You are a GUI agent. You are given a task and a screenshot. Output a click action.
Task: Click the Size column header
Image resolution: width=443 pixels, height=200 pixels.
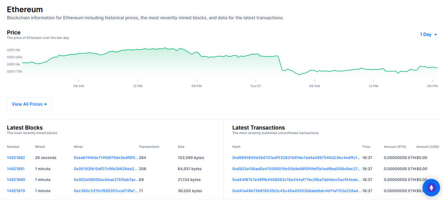(181, 147)
